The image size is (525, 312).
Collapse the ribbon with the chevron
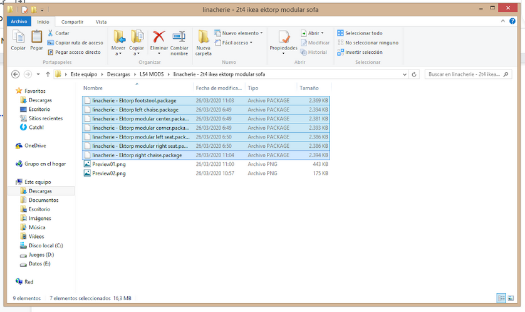click(503, 21)
